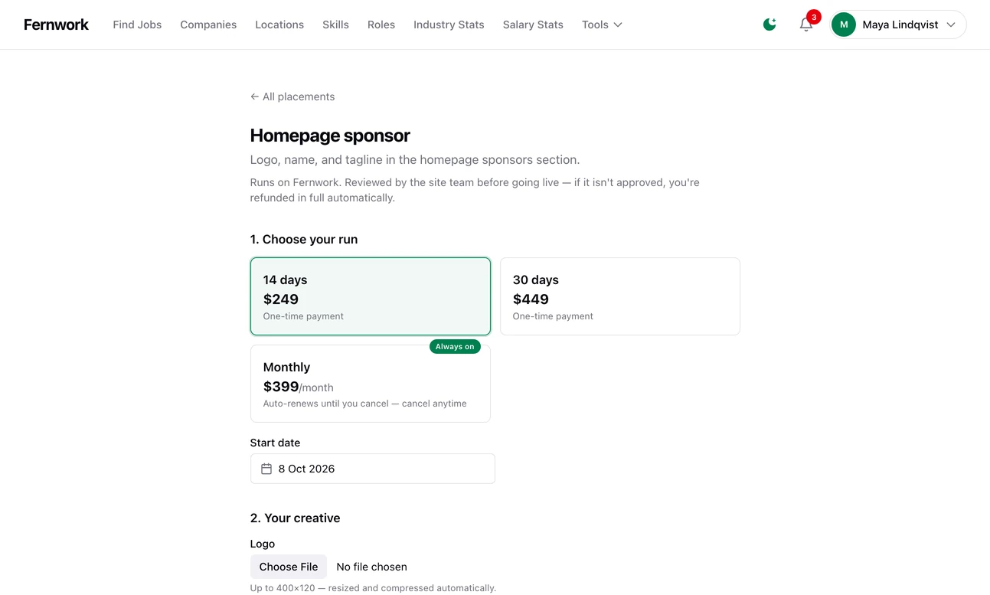Navigate to Locations
The height and width of the screenshot is (595, 990).
click(x=279, y=25)
